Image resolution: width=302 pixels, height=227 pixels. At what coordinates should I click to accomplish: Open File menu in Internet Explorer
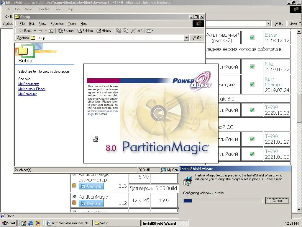(x=8, y=9)
